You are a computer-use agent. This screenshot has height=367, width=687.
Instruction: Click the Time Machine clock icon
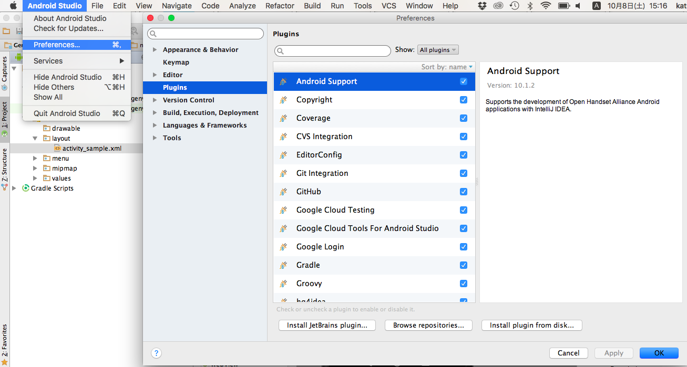pyautogui.click(x=515, y=6)
